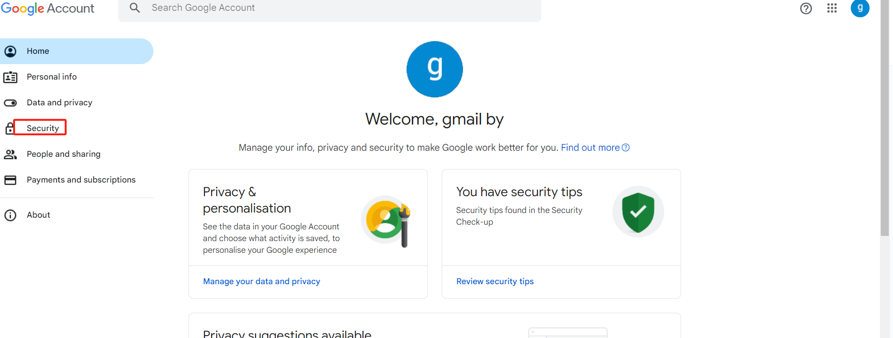Viewport: 893px width, 338px height.
Task: Click the People and sharing icon
Action: coord(10,154)
